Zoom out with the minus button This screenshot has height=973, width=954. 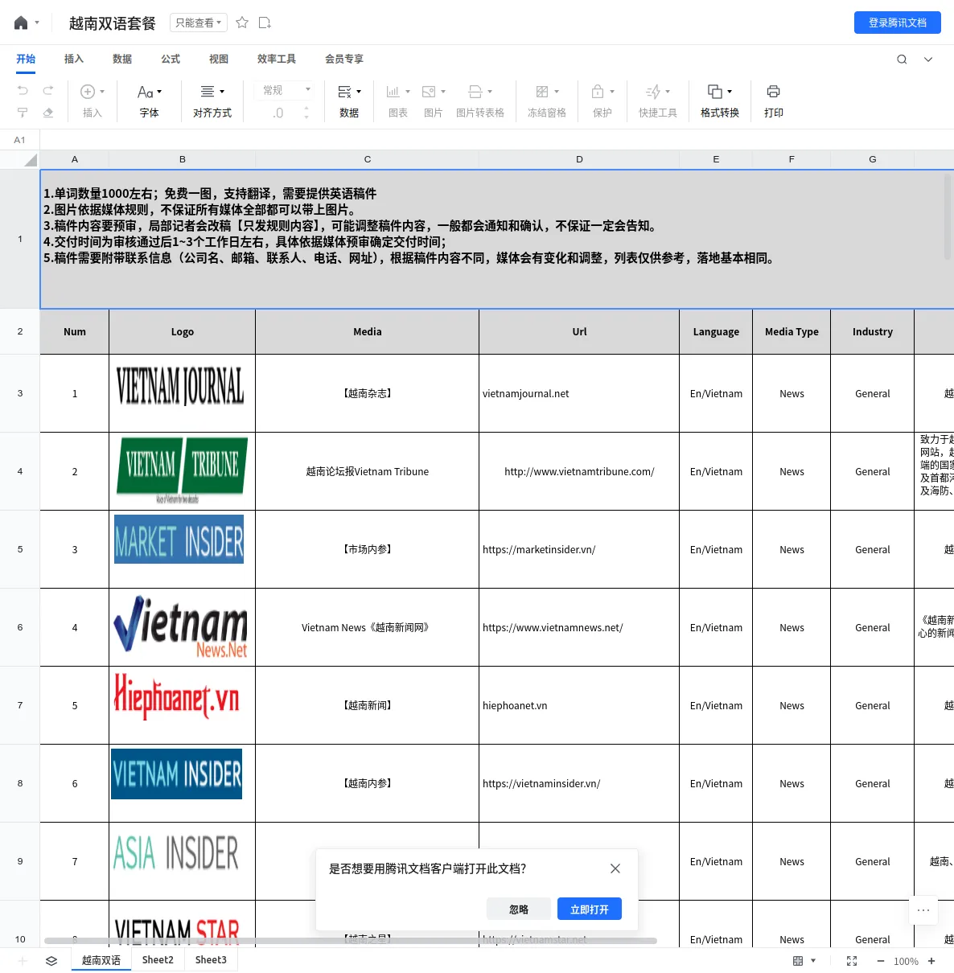(881, 961)
